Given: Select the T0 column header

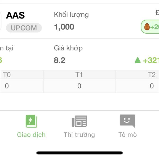Looking at the screenshot, I should pos(7,75).
